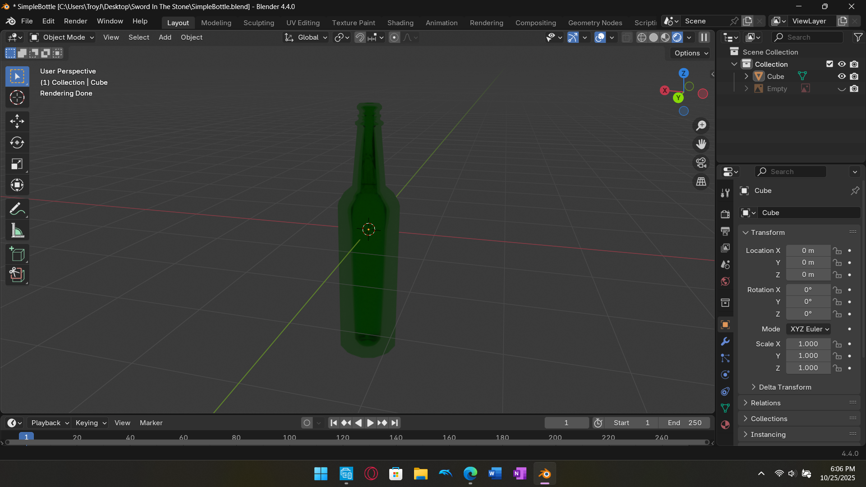866x487 pixels.
Task: Open the Output properties tab
Action: click(x=725, y=231)
